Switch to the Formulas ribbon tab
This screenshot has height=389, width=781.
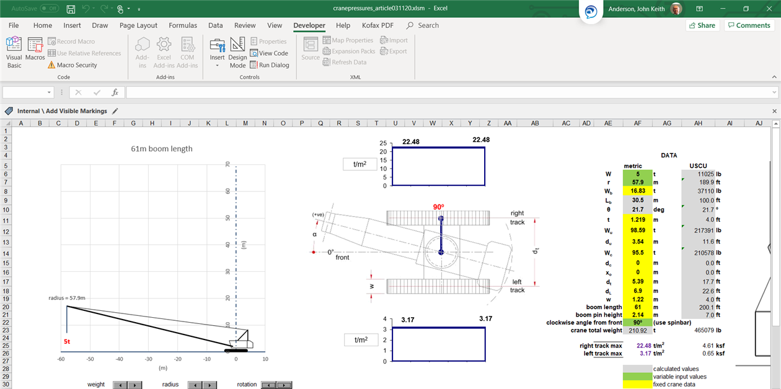click(x=183, y=25)
